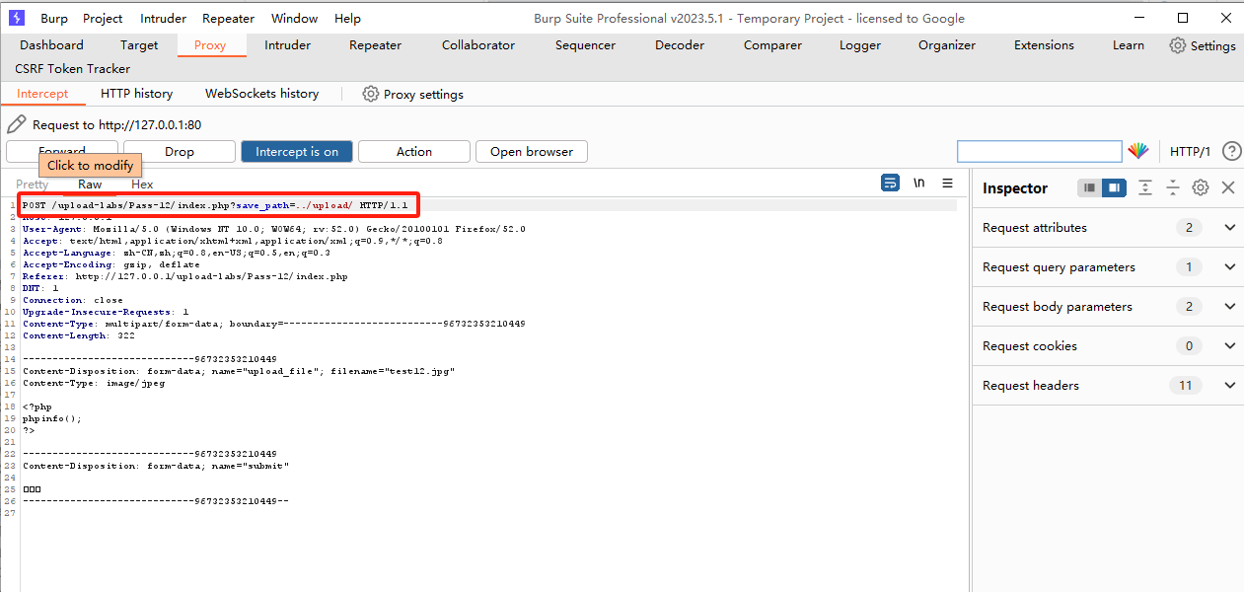
Task: Expand all Inspector sections icon
Action: [1145, 187]
